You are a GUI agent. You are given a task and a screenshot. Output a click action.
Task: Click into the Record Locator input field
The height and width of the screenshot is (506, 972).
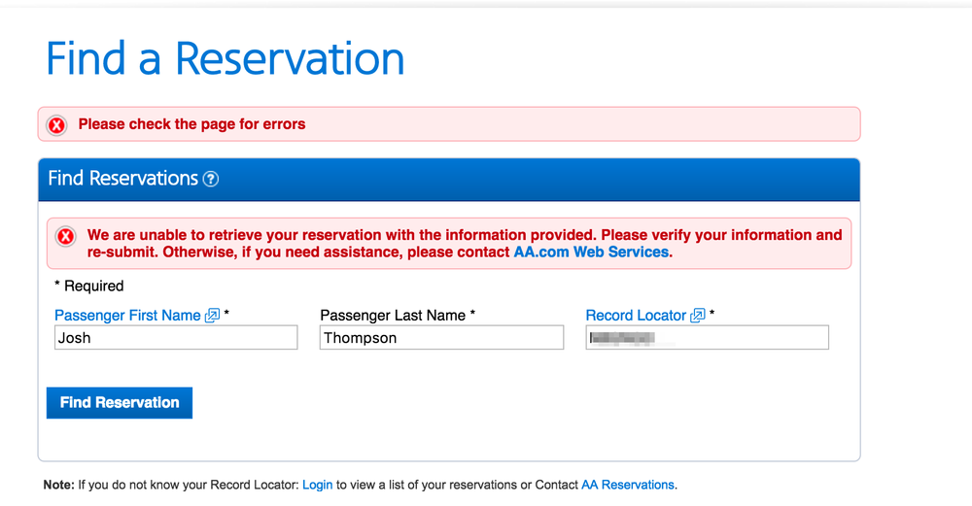point(707,338)
